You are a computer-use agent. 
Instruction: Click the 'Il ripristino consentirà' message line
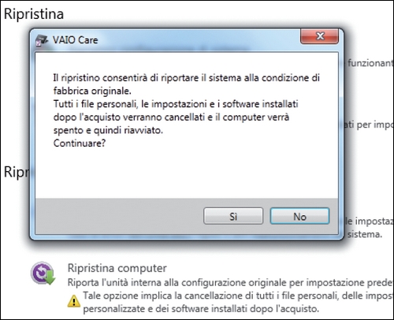pos(187,78)
